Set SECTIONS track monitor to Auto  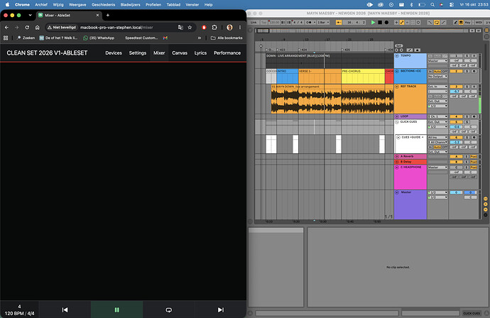point(437,71)
